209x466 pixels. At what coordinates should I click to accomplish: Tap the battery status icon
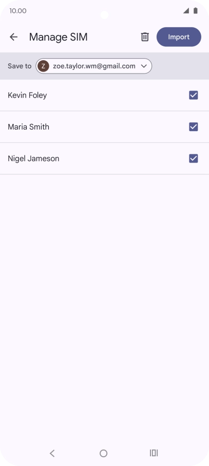point(195,11)
